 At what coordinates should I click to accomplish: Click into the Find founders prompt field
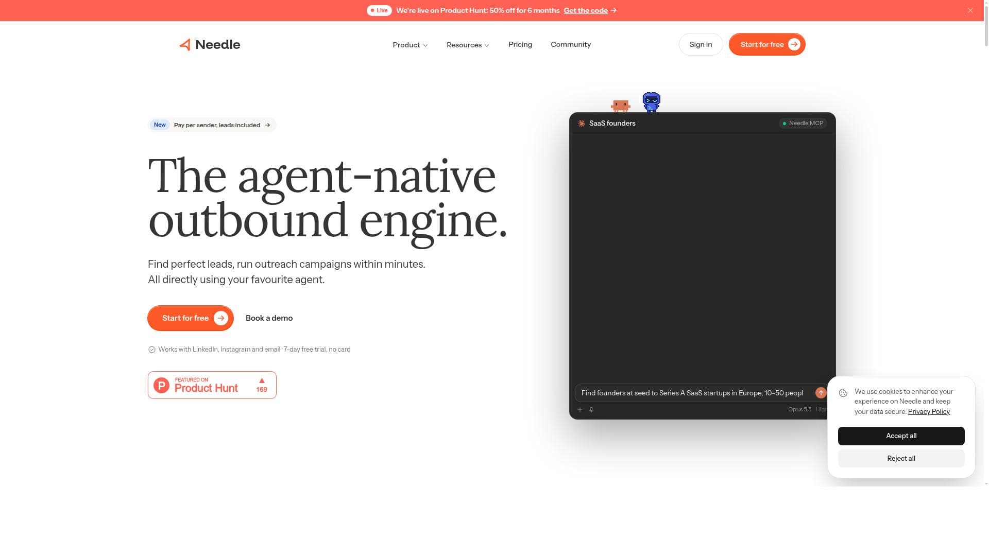(x=693, y=393)
